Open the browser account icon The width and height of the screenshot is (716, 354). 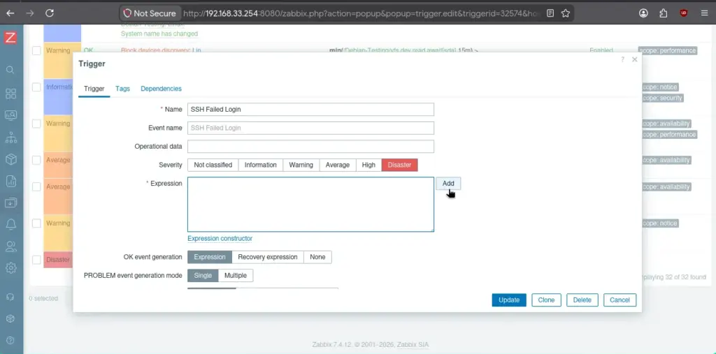pos(643,13)
